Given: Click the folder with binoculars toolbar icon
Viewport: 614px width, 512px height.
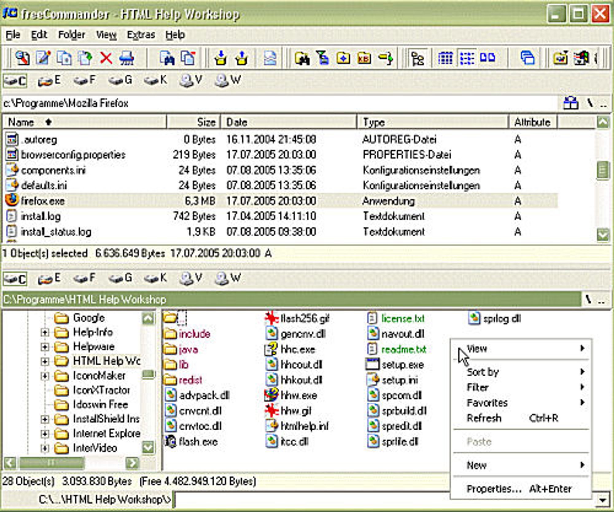Looking at the screenshot, I should coord(302,58).
